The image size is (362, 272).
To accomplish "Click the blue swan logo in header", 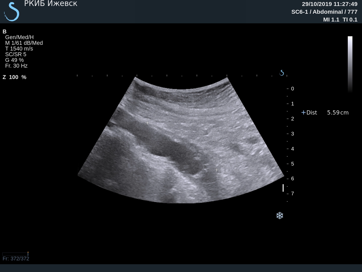I will coord(12,12).
